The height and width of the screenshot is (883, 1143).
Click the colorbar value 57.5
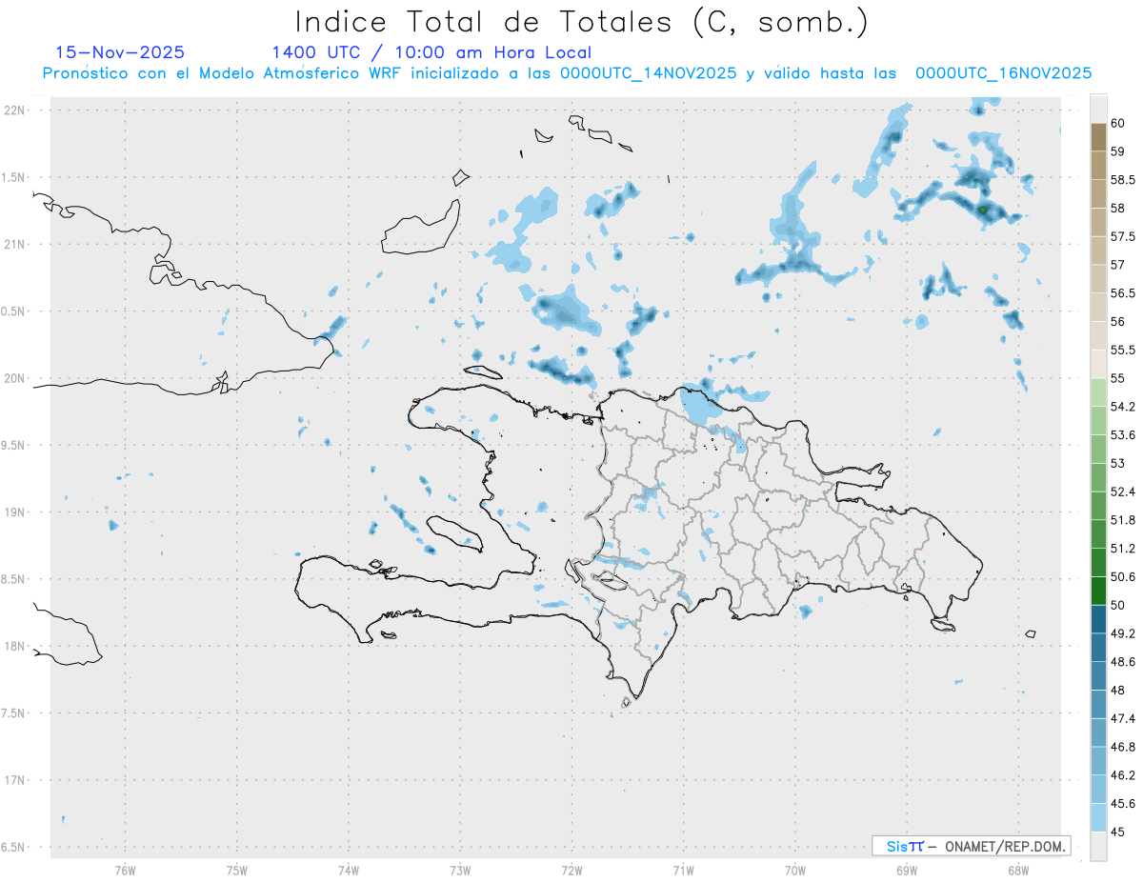point(1123,236)
